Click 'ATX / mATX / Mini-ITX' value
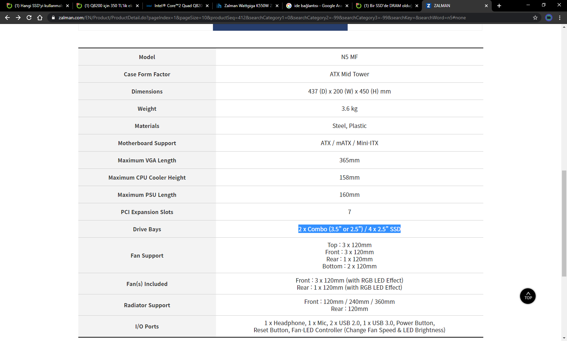The width and height of the screenshot is (567, 341). pos(349,143)
